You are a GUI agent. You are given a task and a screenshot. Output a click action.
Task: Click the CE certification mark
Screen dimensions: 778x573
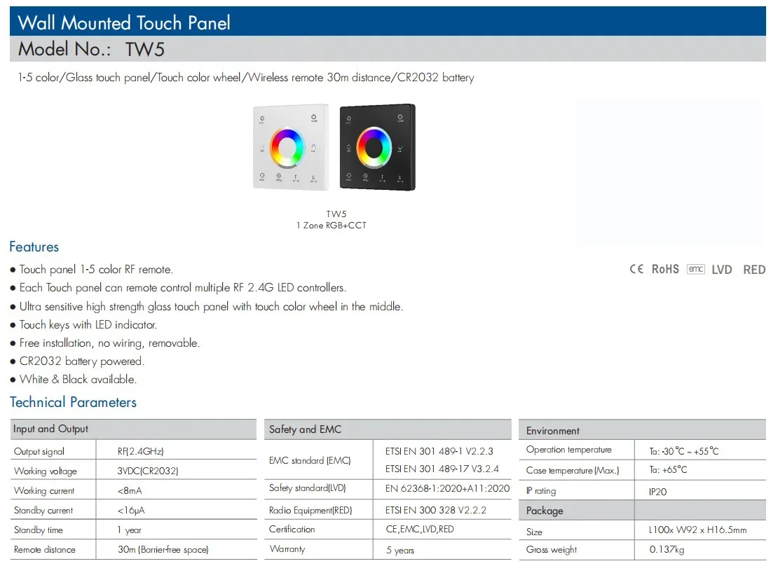636,268
